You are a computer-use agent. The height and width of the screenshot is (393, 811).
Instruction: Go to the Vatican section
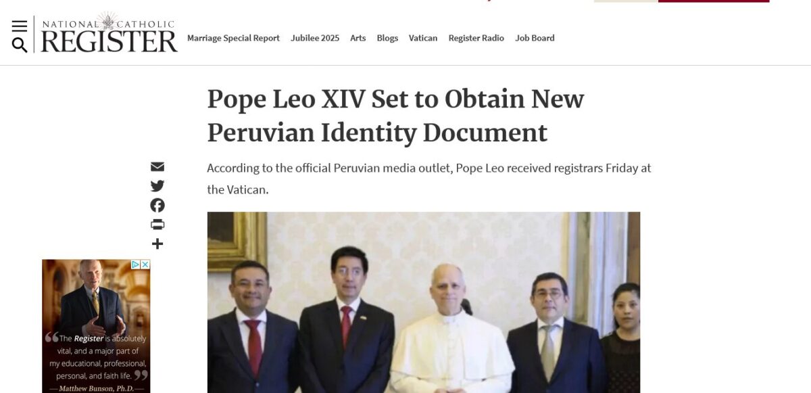point(423,38)
